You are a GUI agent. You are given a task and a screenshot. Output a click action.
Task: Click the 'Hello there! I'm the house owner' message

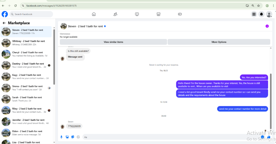(x=222, y=85)
